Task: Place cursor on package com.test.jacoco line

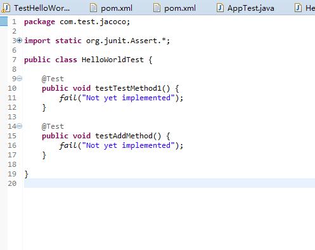Action: pos(77,22)
